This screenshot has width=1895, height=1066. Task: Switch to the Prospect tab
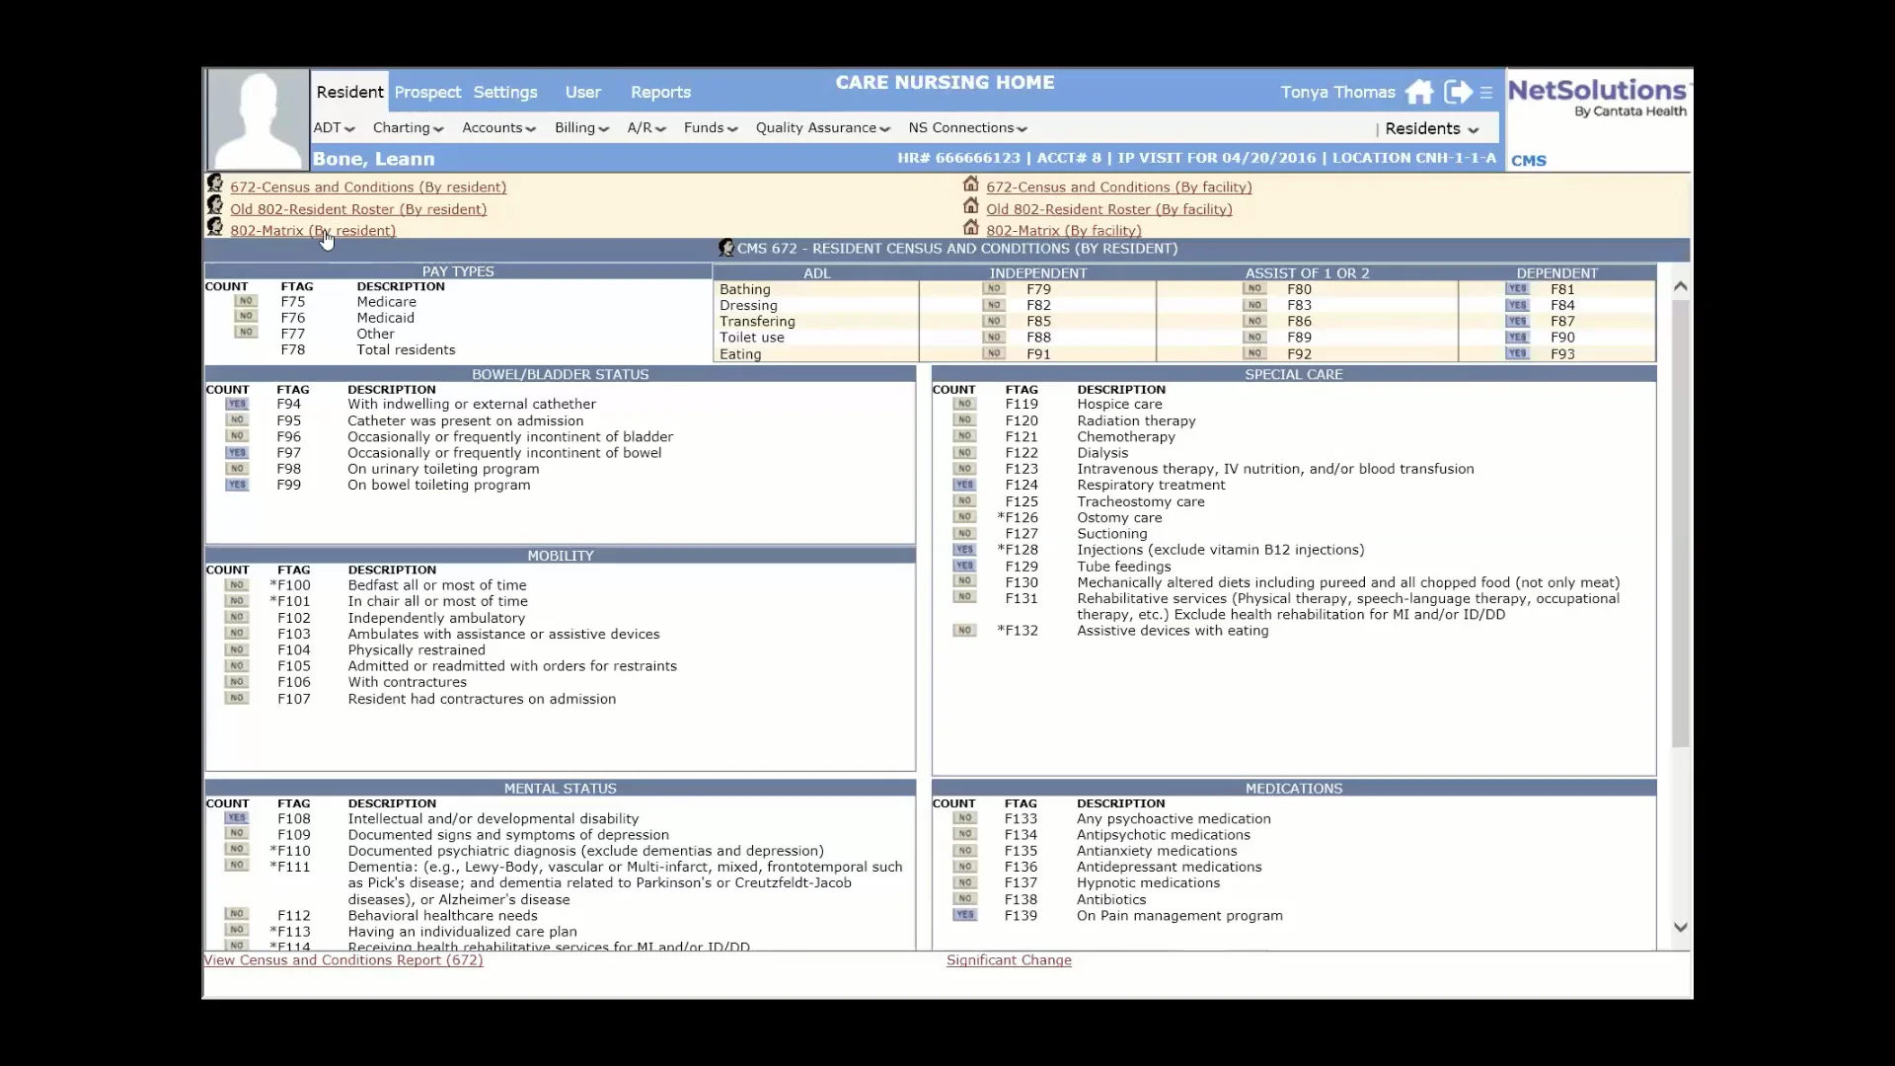[426, 92]
